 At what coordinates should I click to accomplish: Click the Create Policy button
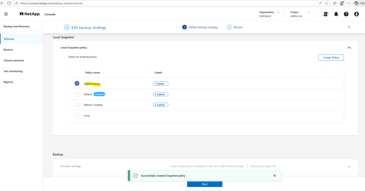[x=331, y=57]
